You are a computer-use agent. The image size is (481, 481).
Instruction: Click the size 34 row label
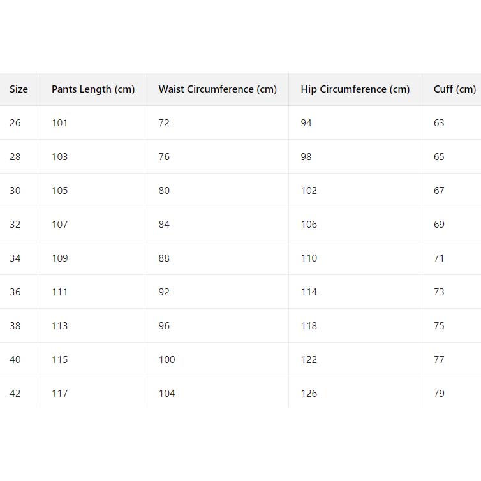pyautogui.click(x=15, y=258)
